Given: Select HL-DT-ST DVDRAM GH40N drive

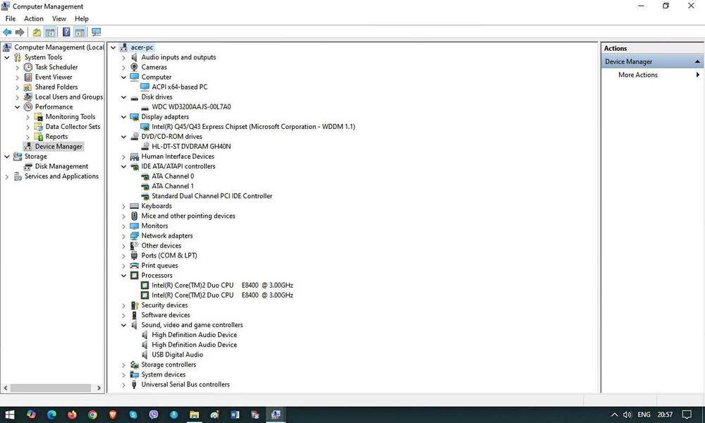Looking at the screenshot, I should coord(191,147).
